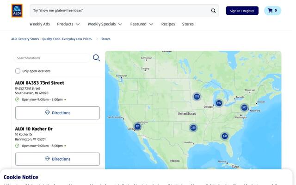296x185 pixels.
Task: Open Weekly Ads menu item
Action: [40, 24]
